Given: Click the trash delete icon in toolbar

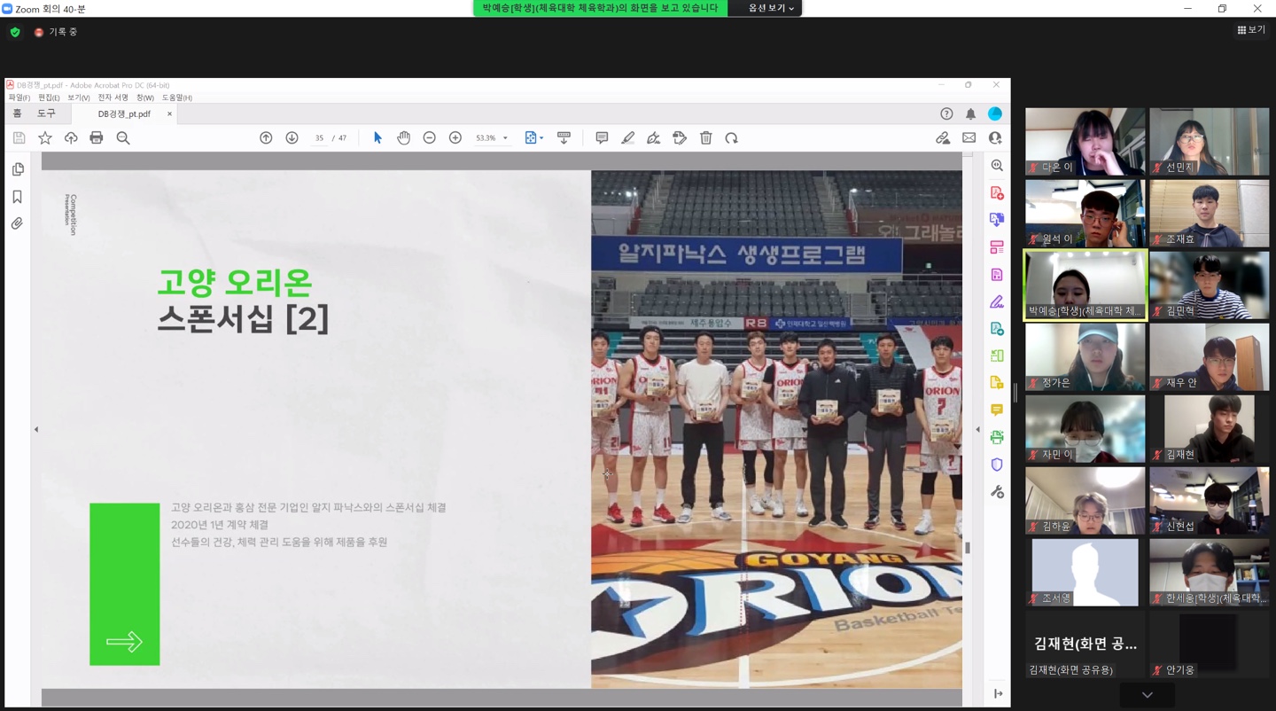Looking at the screenshot, I should (x=706, y=138).
